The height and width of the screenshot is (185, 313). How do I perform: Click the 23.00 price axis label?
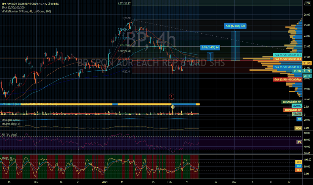(307, 47)
